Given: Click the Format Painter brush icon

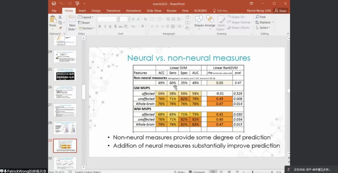Looking at the screenshot, I should [x=60, y=28].
